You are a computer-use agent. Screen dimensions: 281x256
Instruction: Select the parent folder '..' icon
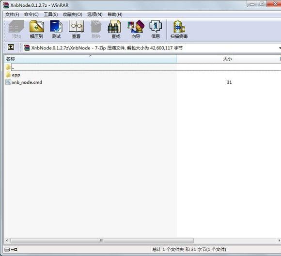tap(8, 67)
